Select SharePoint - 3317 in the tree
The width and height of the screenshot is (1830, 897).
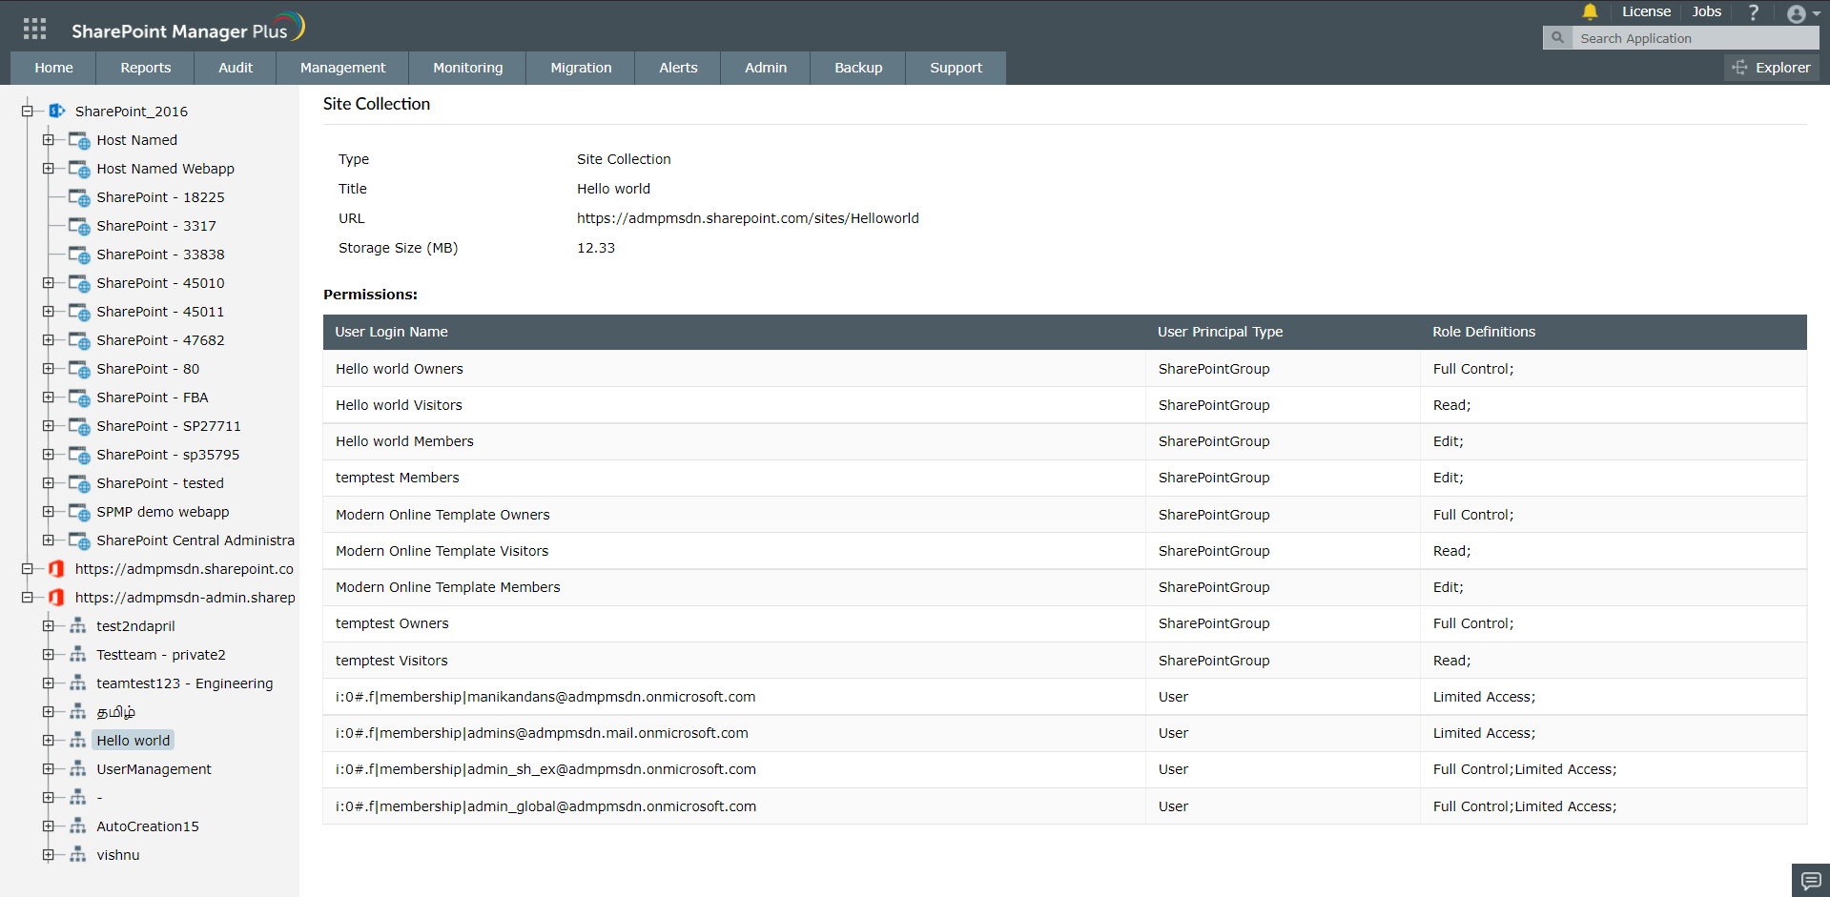coord(156,226)
